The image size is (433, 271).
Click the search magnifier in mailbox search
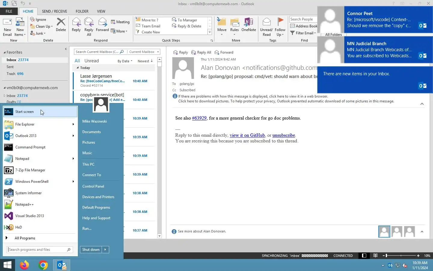122,52
